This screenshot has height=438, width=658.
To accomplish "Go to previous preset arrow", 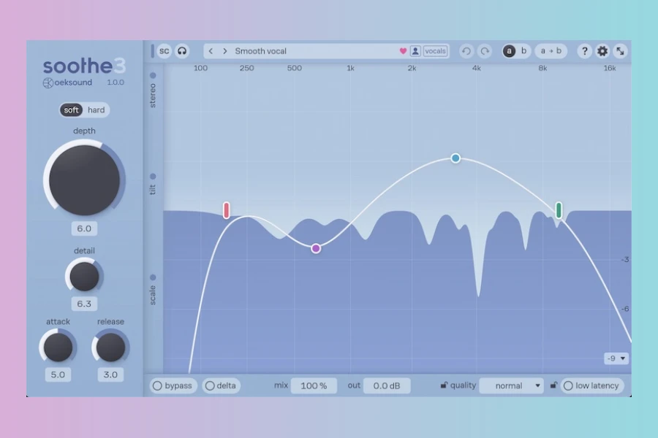I will coord(211,51).
